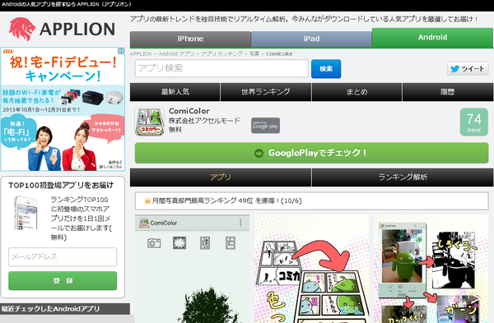Click the burst frame icon in screenshot

click(x=179, y=243)
